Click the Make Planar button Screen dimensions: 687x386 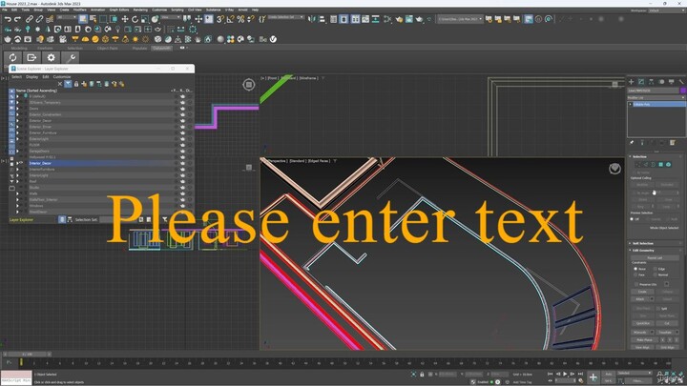pos(644,339)
